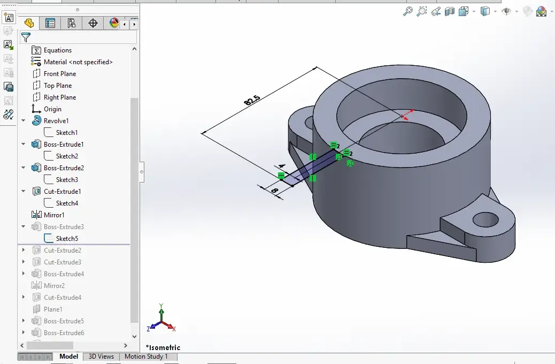Click the Boss-Extrude1 feature icon

(x=36, y=144)
